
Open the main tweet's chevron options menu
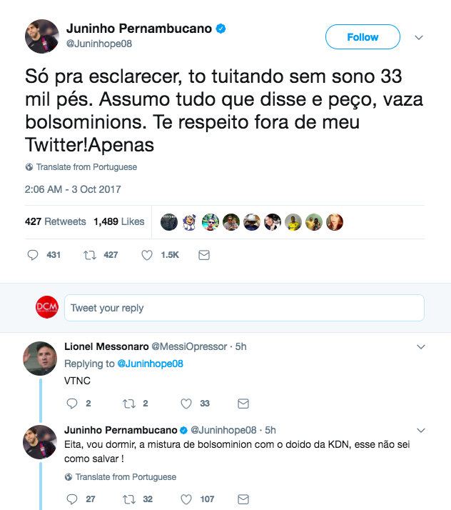click(419, 37)
